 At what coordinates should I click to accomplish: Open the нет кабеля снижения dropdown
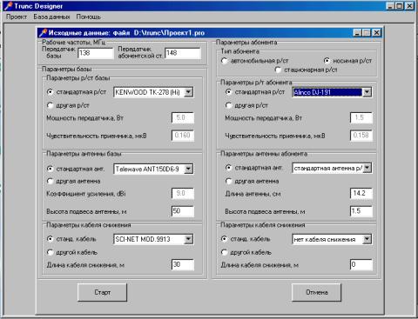click(367, 239)
